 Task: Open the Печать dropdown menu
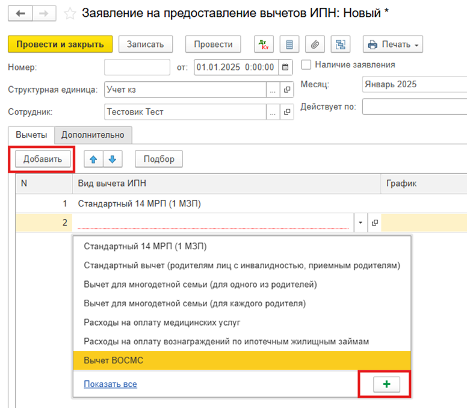(x=393, y=44)
